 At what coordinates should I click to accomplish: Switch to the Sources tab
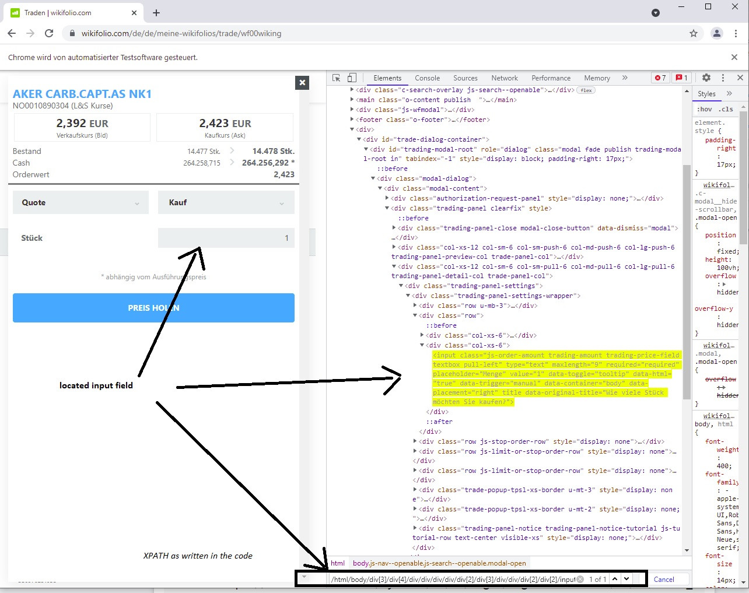click(466, 78)
